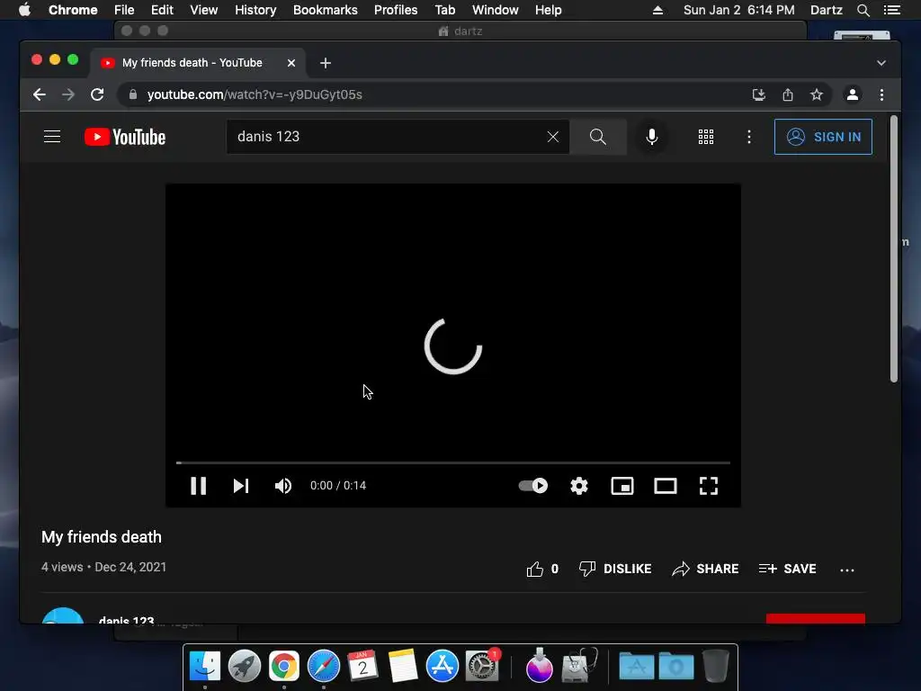Image resolution: width=921 pixels, height=691 pixels.
Task: Open System Preferences from the Dock
Action: tap(482, 666)
